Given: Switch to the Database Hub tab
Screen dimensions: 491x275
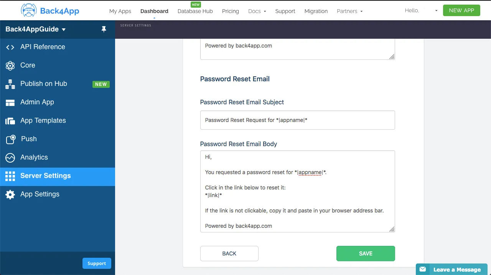Looking at the screenshot, I should pyautogui.click(x=195, y=11).
